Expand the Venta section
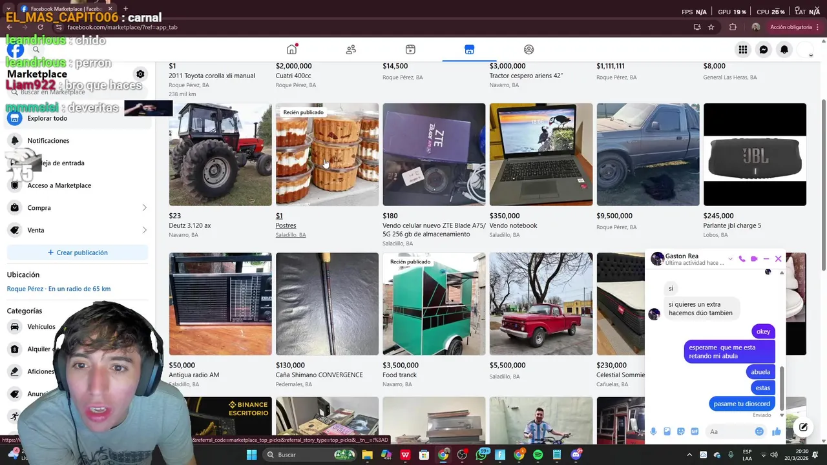The height and width of the screenshot is (465, 827). coord(78,230)
